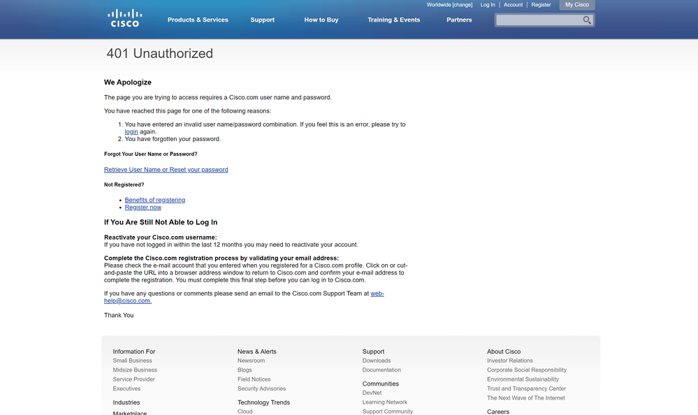Click the Cisco logo
This screenshot has width=698, height=415.
point(124,18)
